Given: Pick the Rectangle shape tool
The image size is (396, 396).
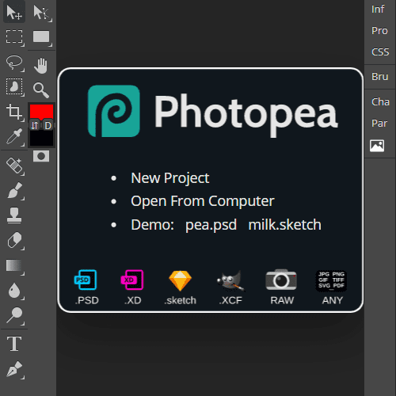Looking at the screenshot, I should coord(42,36).
